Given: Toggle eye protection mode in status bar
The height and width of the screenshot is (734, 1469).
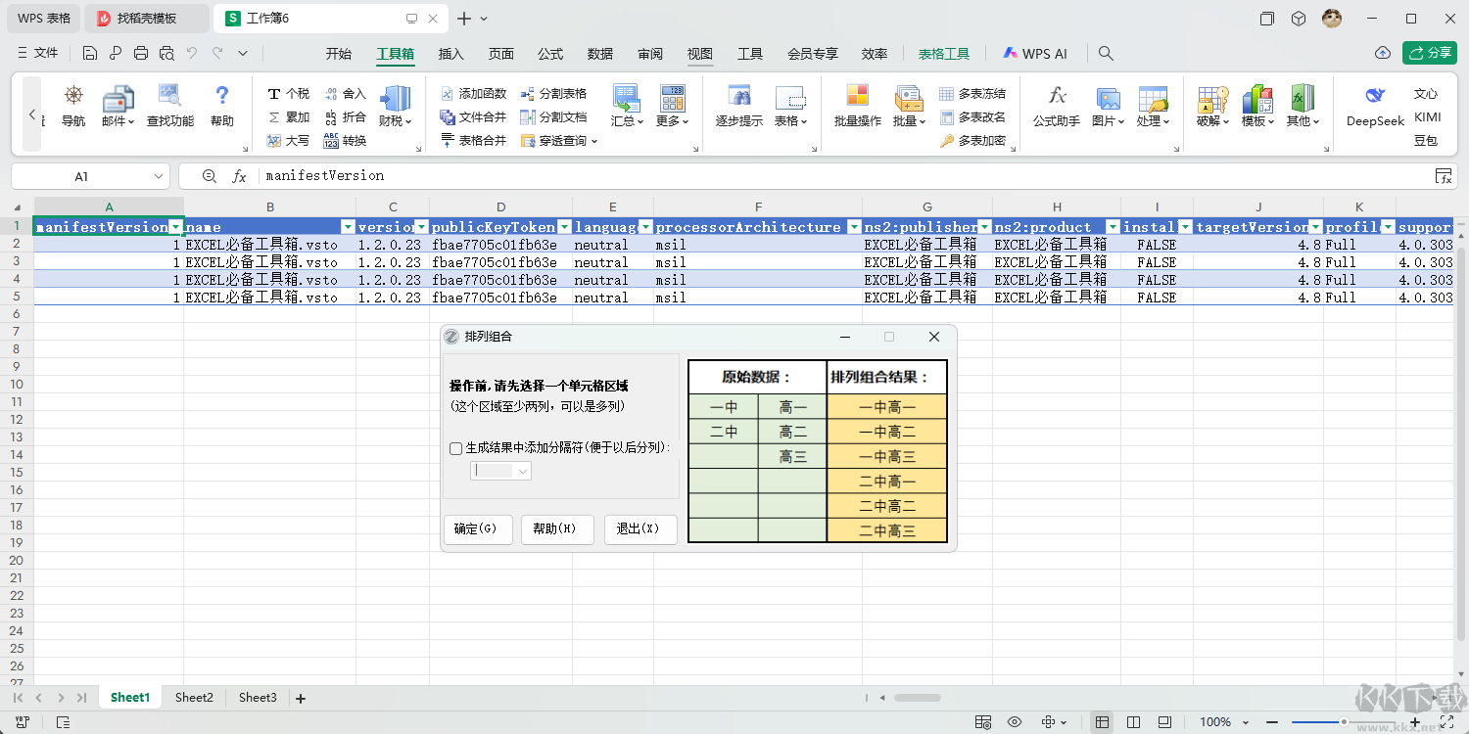Looking at the screenshot, I should 1015,722.
